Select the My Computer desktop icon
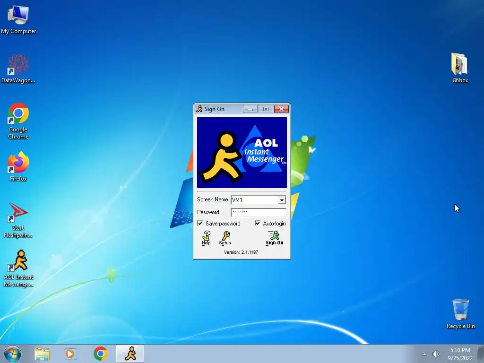 click(x=18, y=20)
